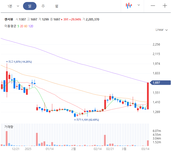Viewport: 171px width, 156px height.
Task: Click the 최저 1,191 low marker
Action: pyautogui.click(x=86, y=120)
